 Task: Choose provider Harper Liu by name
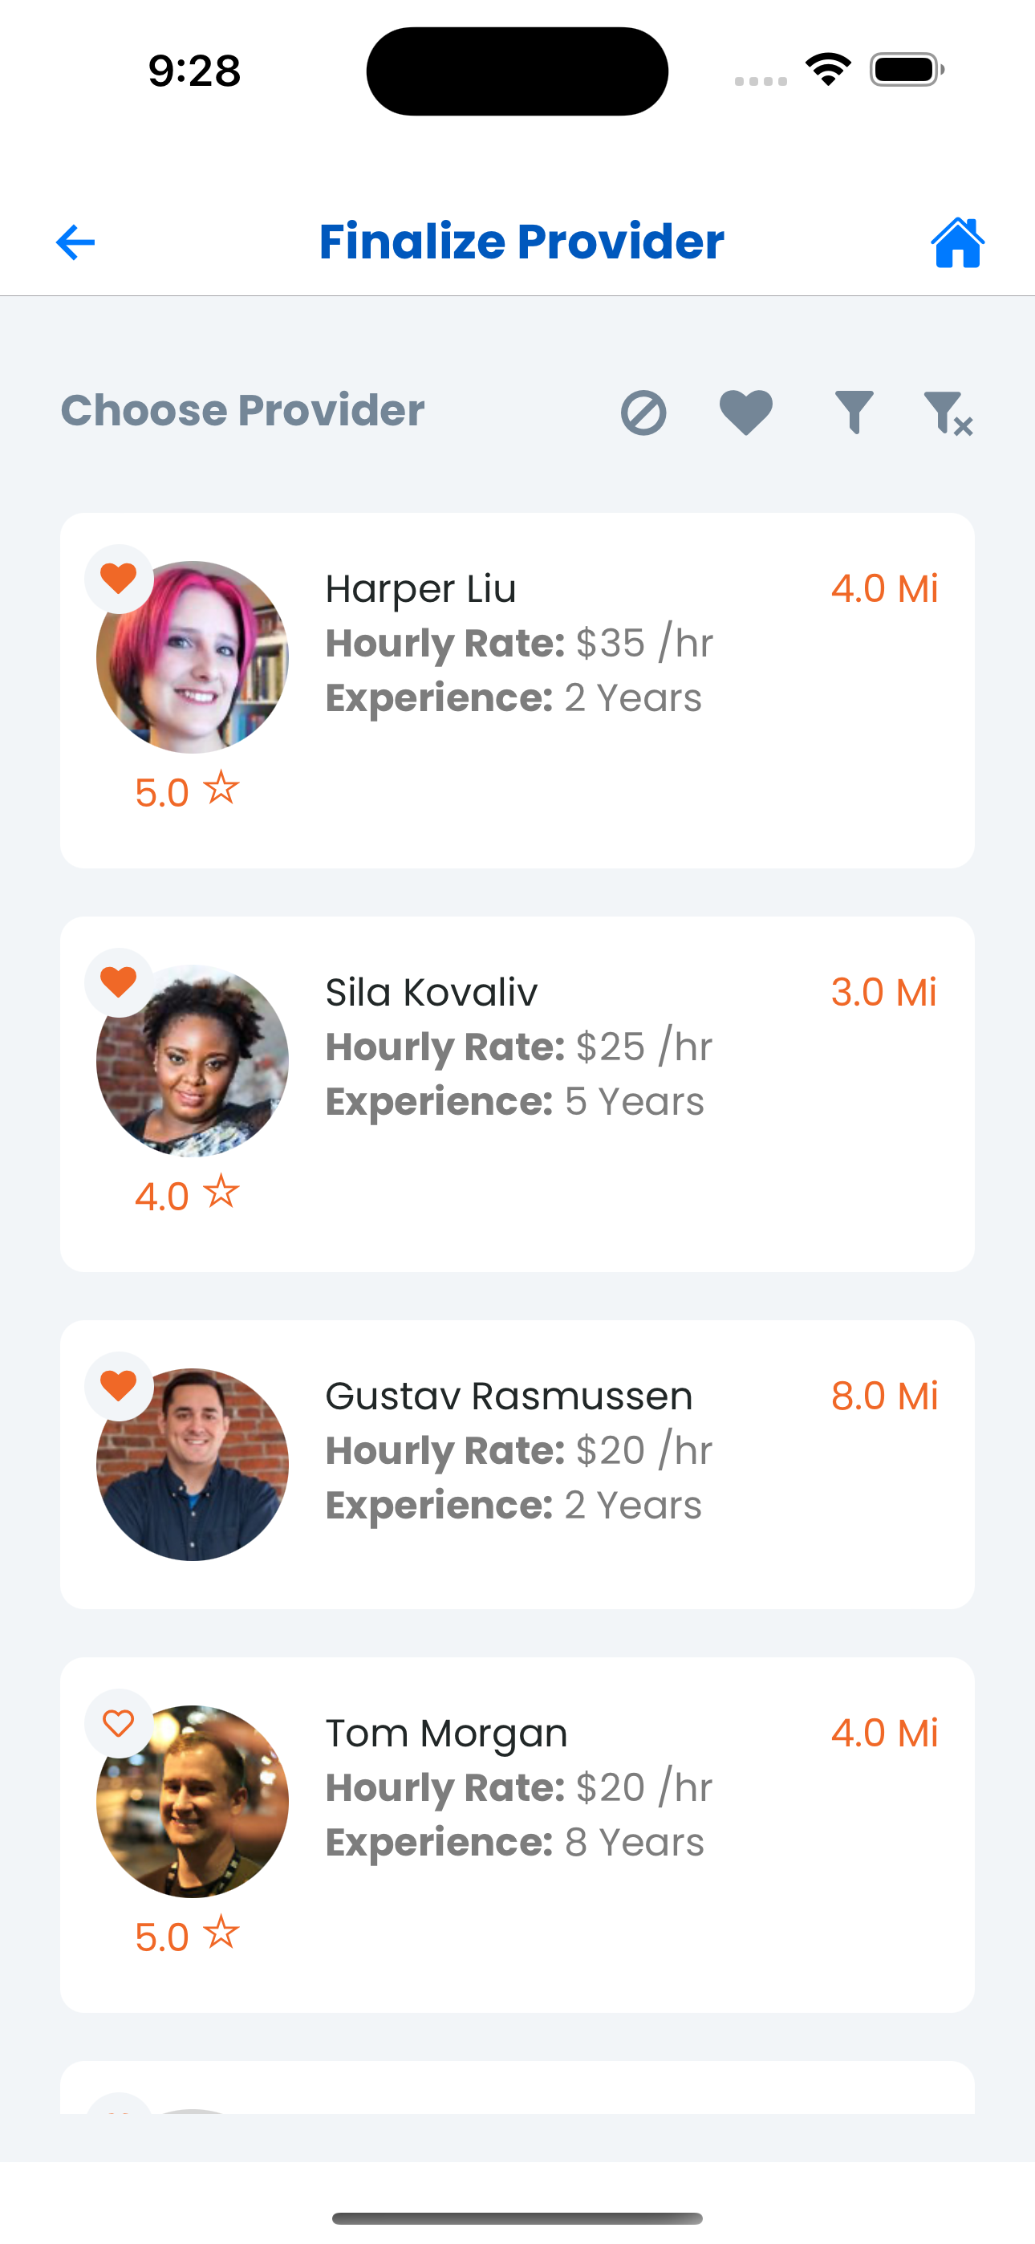[x=420, y=589]
